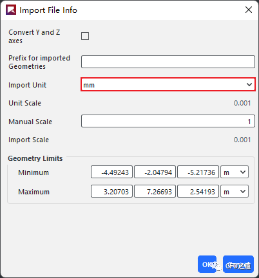The height and width of the screenshot is (278, 259).
Task: Select the Maximum Z field showing 2.54193
Action: point(198,191)
